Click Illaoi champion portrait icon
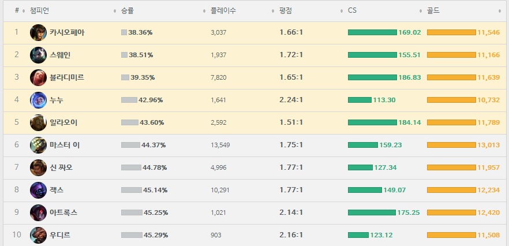This screenshot has height=246, width=509. [x=38, y=122]
